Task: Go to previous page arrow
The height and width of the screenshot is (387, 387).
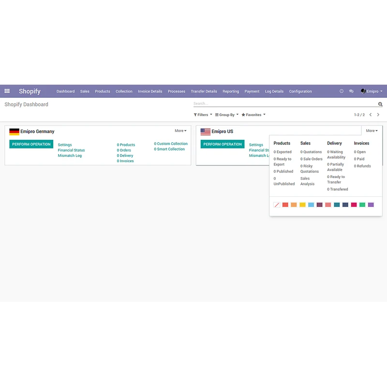Action: click(x=371, y=115)
